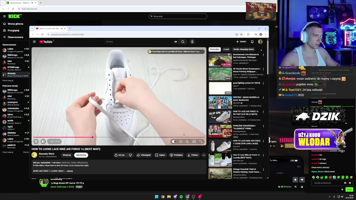Open Przeglądaj on Kick
This screenshot has height=200, width=356.
tap(11, 31)
